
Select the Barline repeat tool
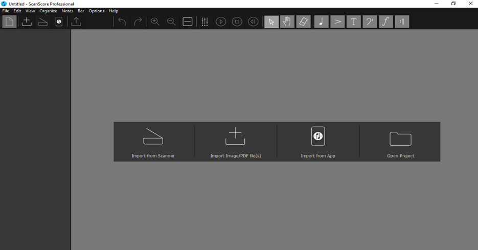(402, 21)
